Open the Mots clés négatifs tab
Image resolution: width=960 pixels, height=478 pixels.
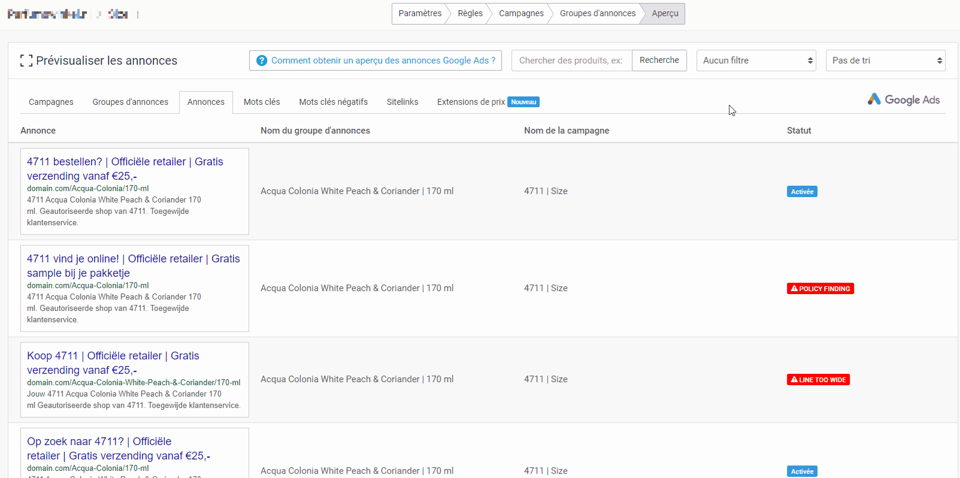click(334, 102)
